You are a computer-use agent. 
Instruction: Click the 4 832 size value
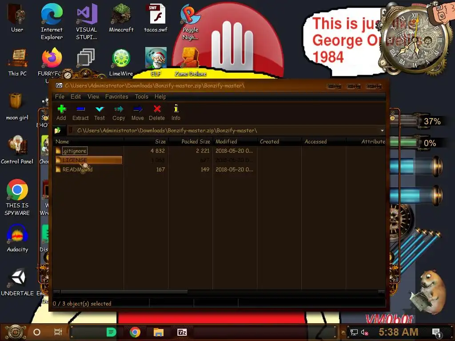coord(158,151)
